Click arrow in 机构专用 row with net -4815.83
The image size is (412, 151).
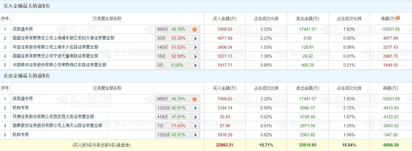click(196, 108)
